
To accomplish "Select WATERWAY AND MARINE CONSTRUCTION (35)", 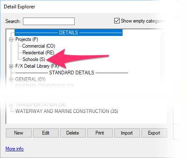I will (x=67, y=111).
